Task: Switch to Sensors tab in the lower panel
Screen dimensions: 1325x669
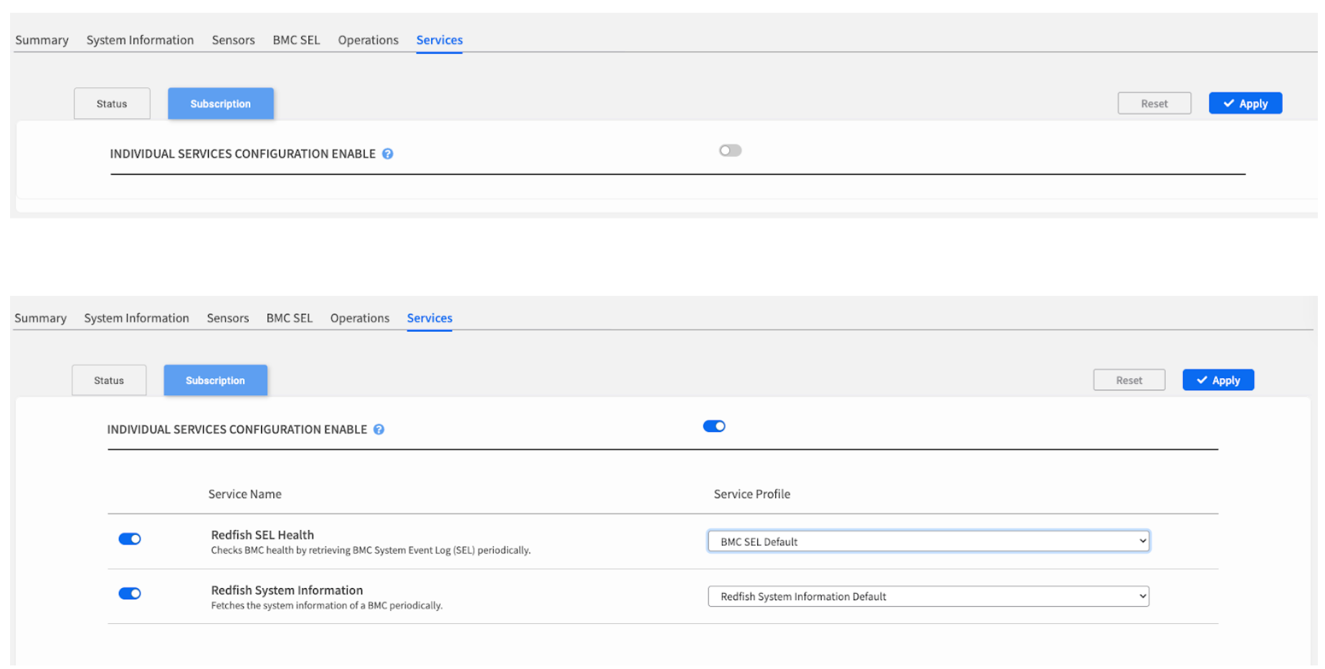Action: [x=227, y=318]
